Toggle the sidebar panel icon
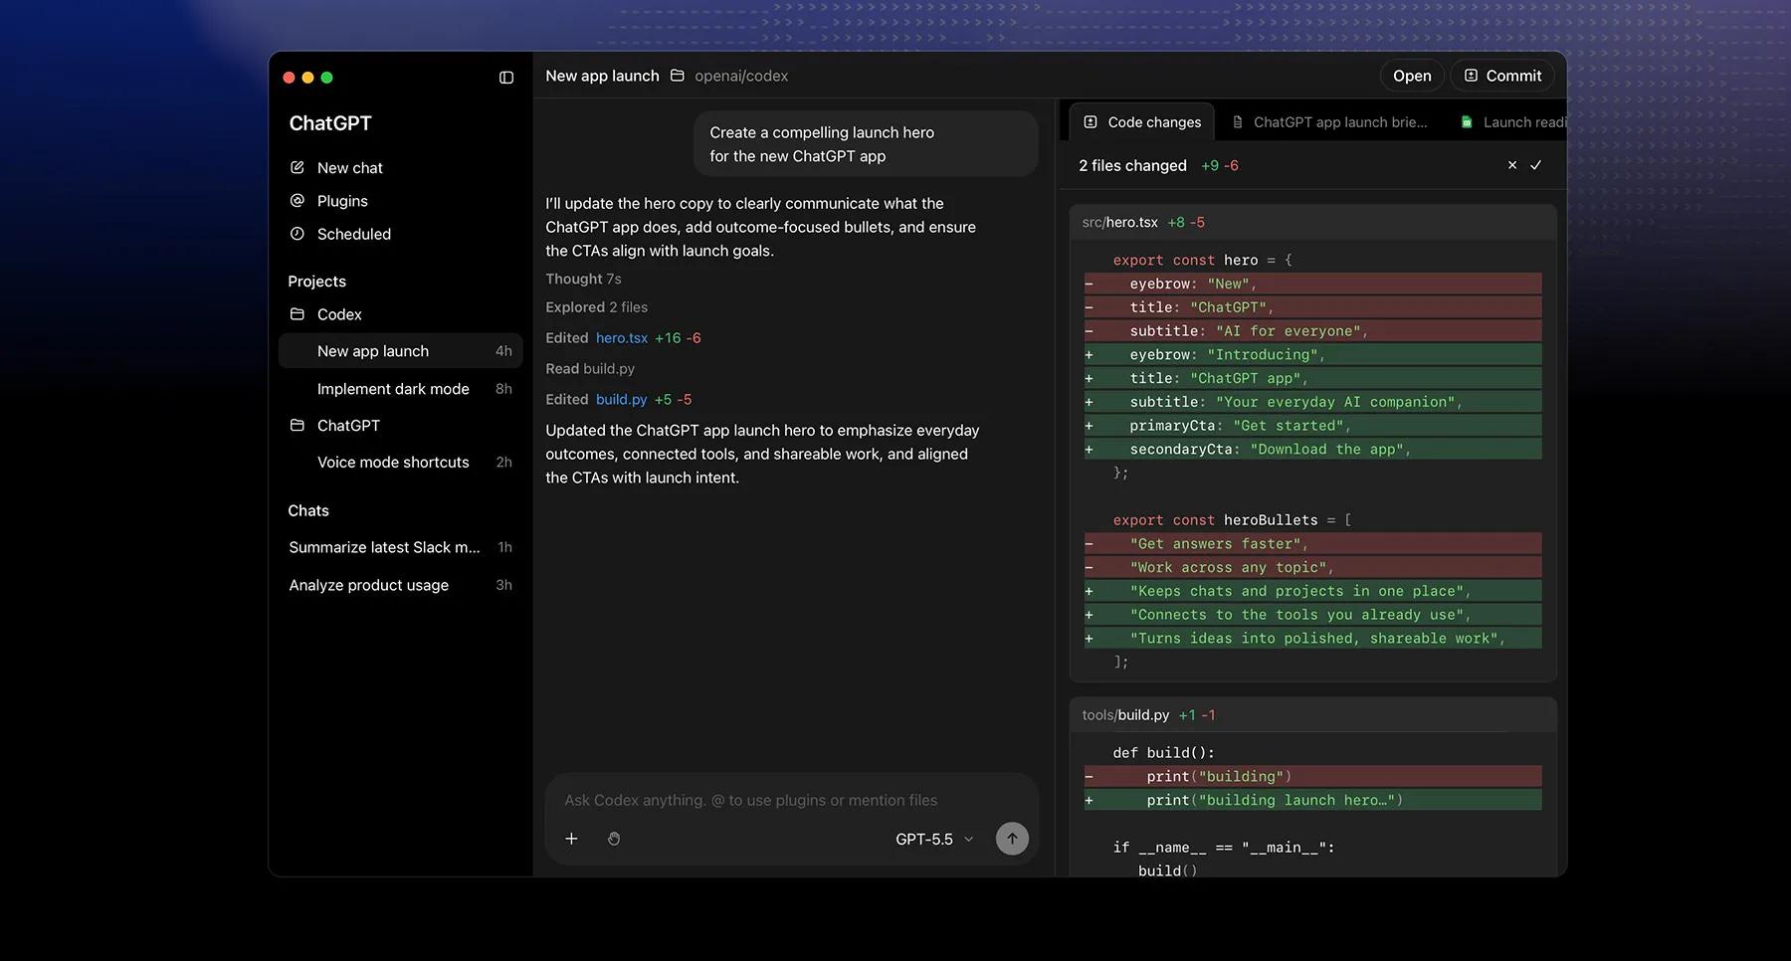The image size is (1791, 961). coord(506,78)
